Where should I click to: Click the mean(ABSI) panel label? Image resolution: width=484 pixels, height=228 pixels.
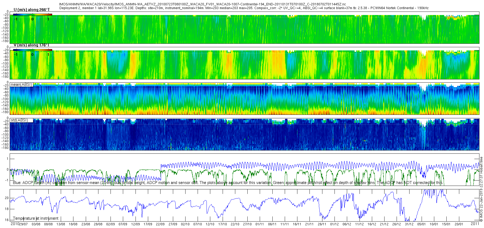pos(21,84)
